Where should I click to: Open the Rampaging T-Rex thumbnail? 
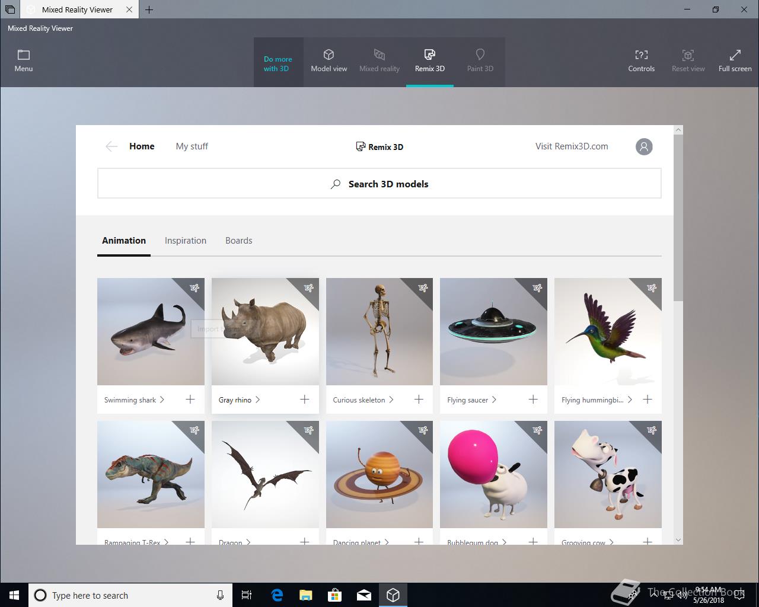tap(151, 474)
